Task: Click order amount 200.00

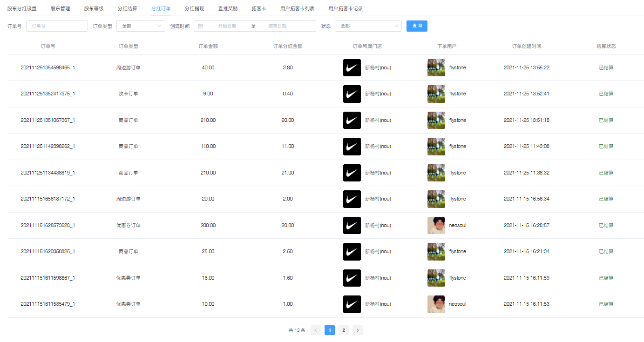Action: [208, 225]
